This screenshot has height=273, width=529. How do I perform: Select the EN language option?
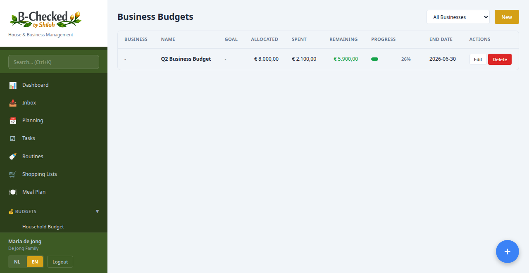[x=35, y=261]
